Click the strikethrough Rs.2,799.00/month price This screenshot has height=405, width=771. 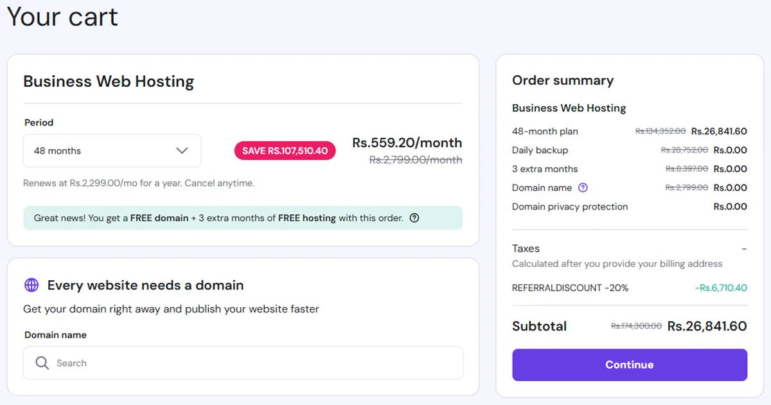417,159
